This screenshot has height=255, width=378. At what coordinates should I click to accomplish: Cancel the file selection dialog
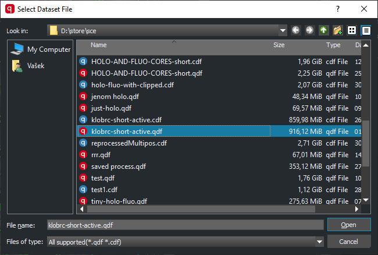[x=349, y=242]
